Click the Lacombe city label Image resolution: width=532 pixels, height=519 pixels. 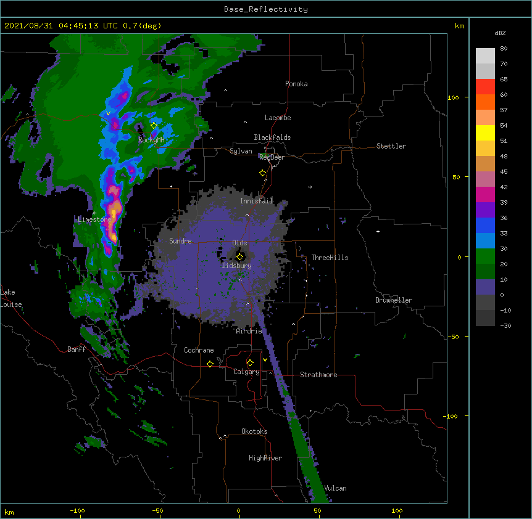(278, 118)
